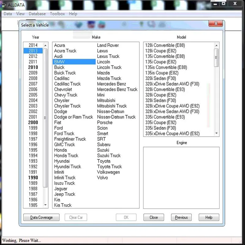This screenshot has width=245, height=245.
Task: Select Volkswagen make
Action: pyautogui.click(x=108, y=172)
